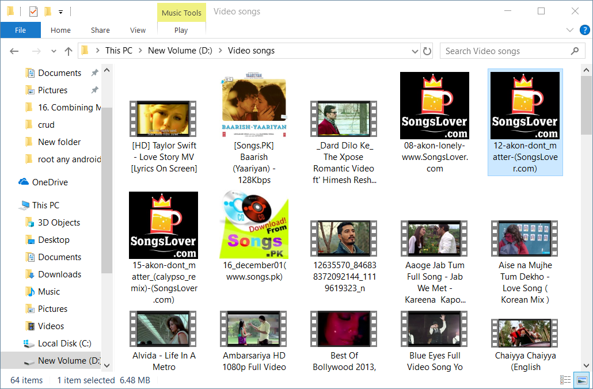Select the 12635570_84683 video file
Viewport: 593px width, 389px height.
[x=344, y=256]
